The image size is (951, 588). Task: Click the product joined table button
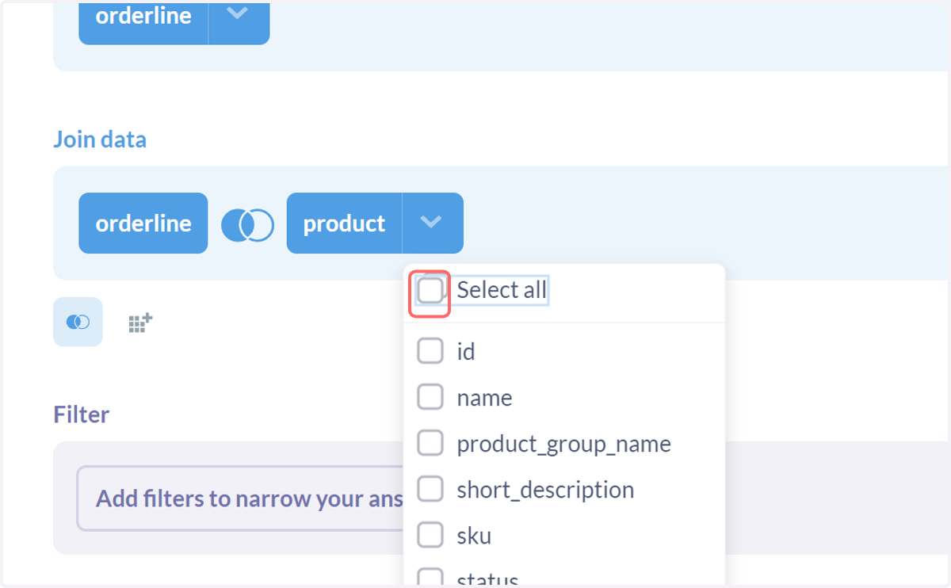[x=344, y=223]
